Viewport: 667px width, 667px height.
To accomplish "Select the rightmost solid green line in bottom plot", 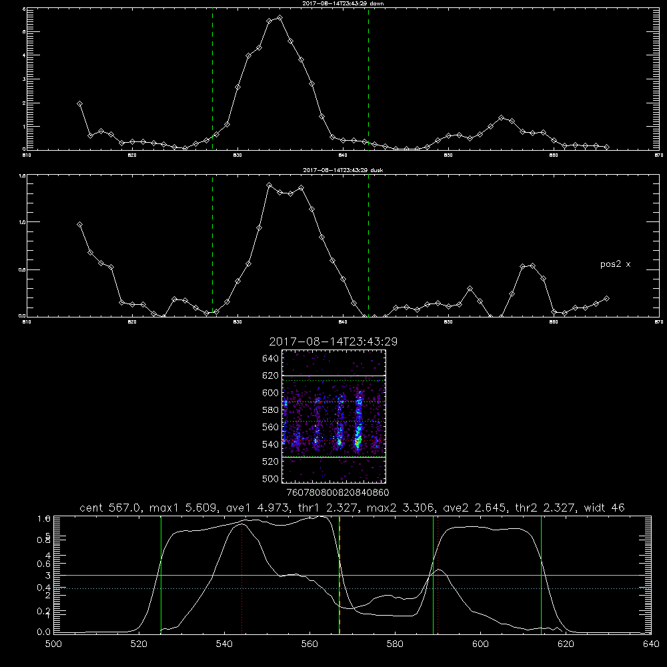I will (541, 575).
